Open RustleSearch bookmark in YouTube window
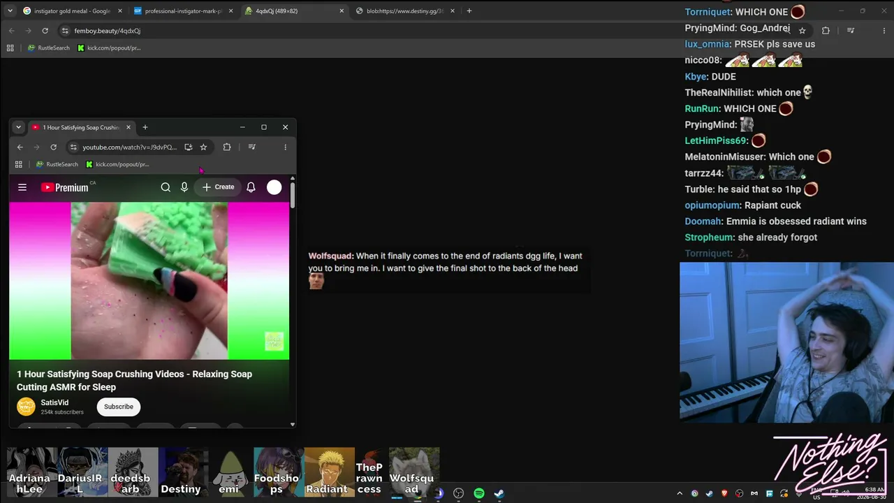 click(x=57, y=164)
